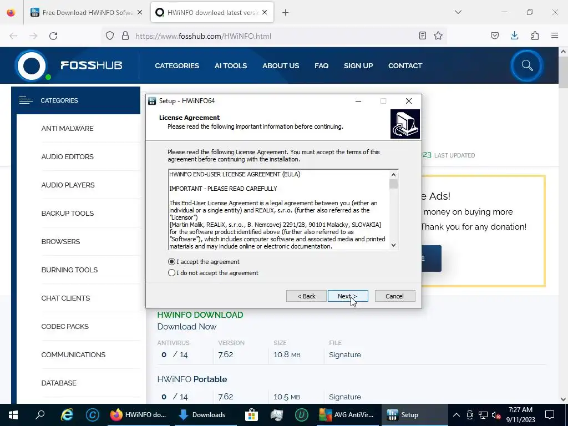The height and width of the screenshot is (426, 568).
Task: Open the notification center icon
Action: [550, 415]
